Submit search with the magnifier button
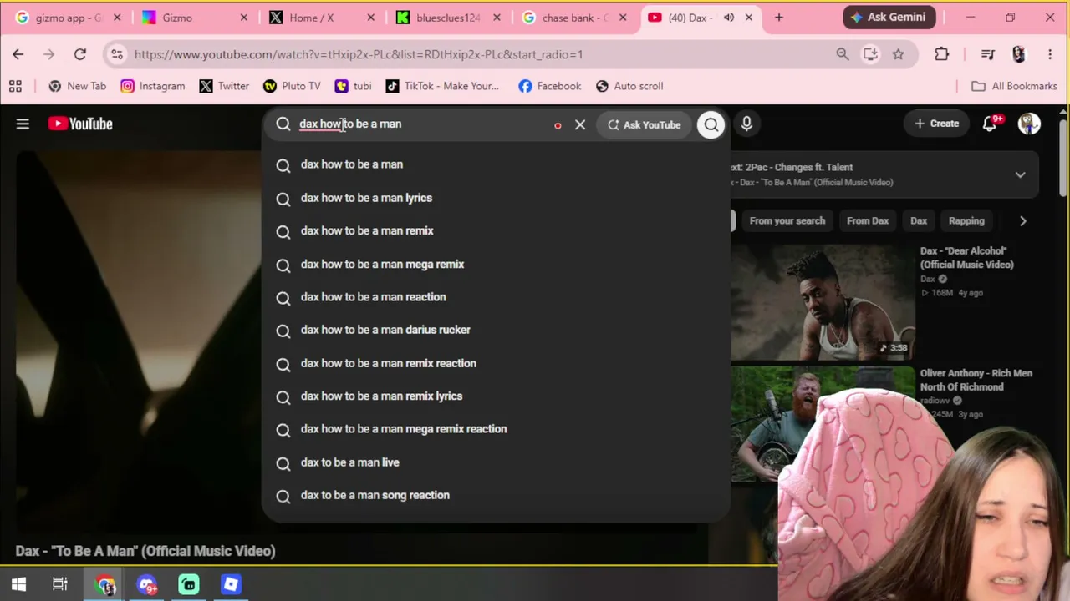This screenshot has width=1070, height=601. pos(711,124)
